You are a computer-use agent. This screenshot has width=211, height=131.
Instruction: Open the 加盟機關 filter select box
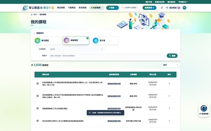(76, 49)
